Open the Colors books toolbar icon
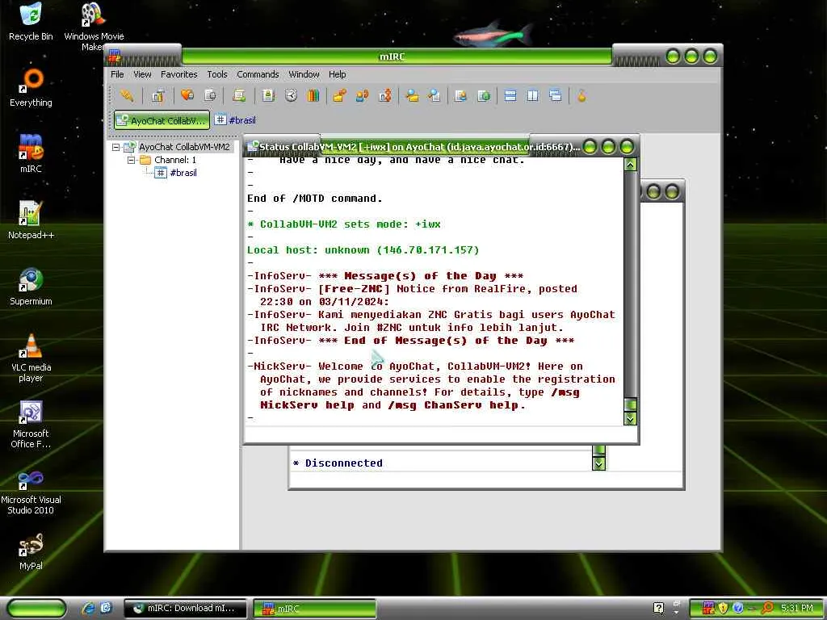 tap(313, 95)
